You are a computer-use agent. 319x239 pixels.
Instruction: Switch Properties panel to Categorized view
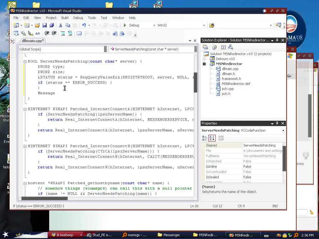coord(205,138)
